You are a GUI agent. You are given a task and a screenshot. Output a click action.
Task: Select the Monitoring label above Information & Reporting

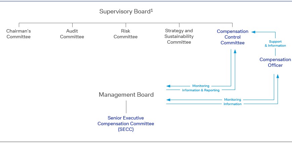tap(201, 86)
